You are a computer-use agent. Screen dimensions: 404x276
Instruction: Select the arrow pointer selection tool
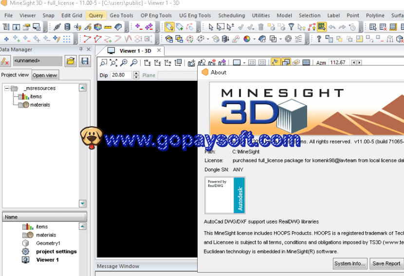click(x=211, y=27)
